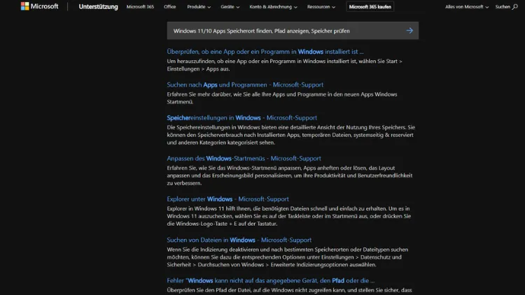The image size is (525, 295).
Task: Open result Suchen nach Apps und Programmen
Action: click(x=245, y=85)
